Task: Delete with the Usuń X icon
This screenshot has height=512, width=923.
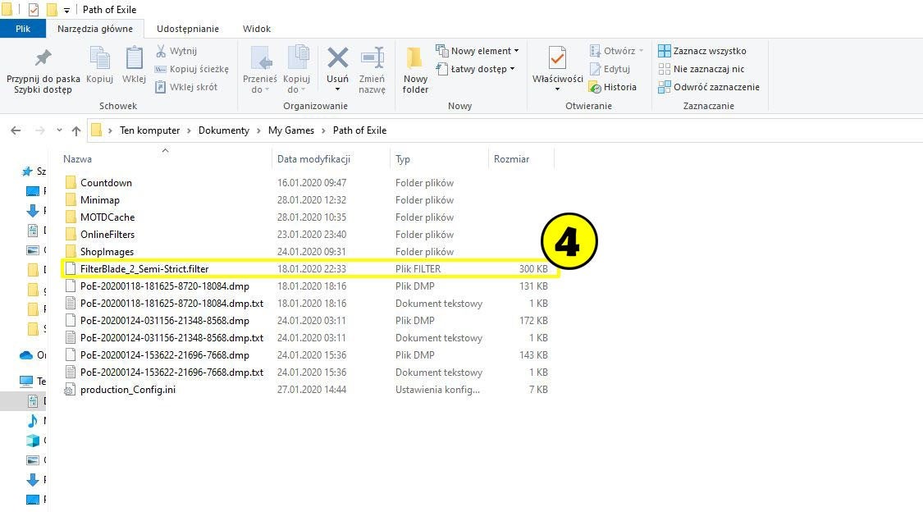Action: click(x=337, y=58)
